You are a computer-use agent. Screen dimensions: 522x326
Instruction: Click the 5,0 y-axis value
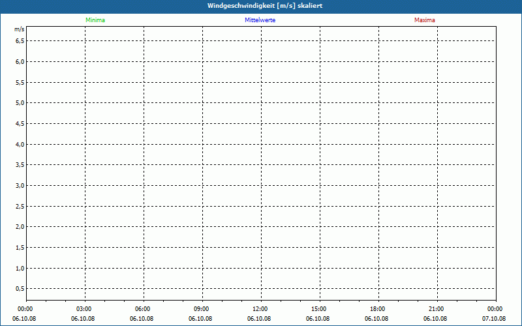[20, 103]
